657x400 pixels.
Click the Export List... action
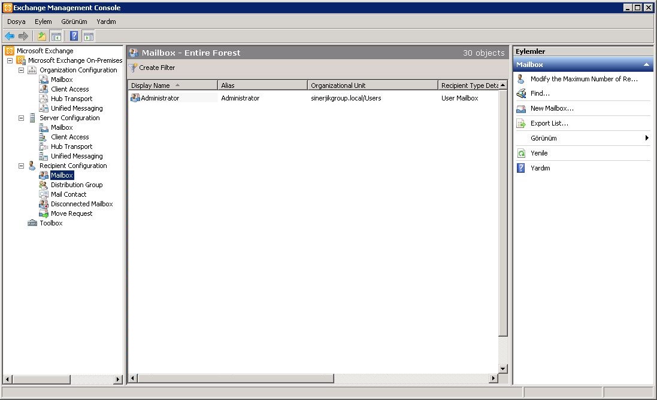click(549, 123)
